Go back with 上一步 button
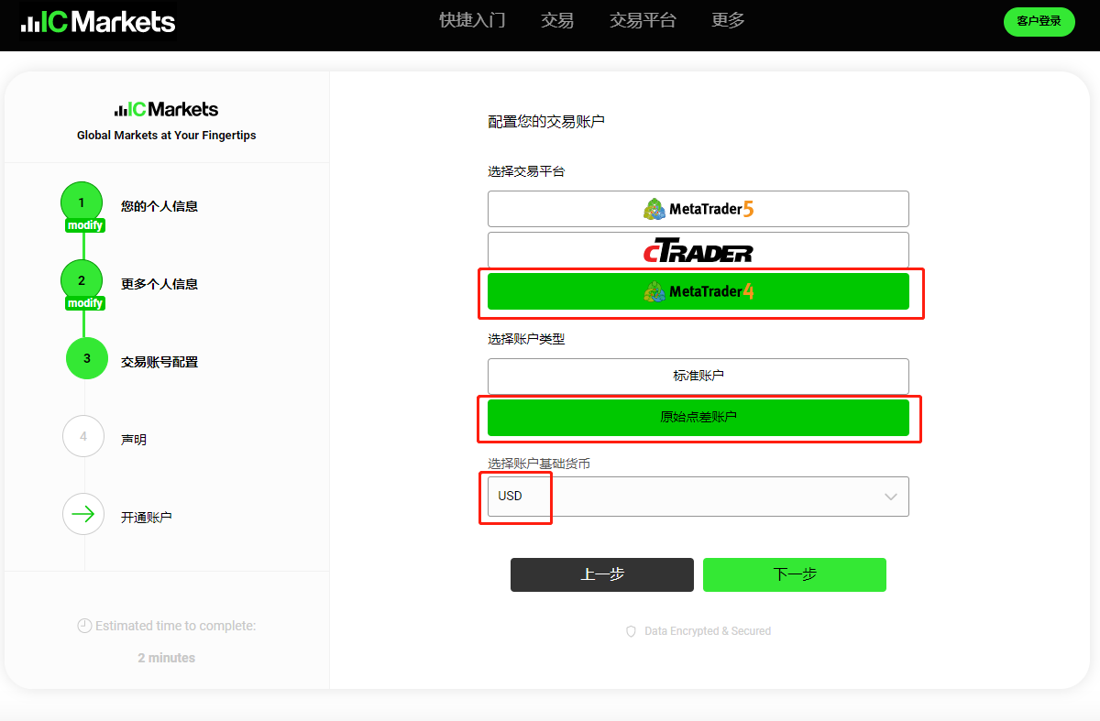The image size is (1100, 721). (602, 574)
